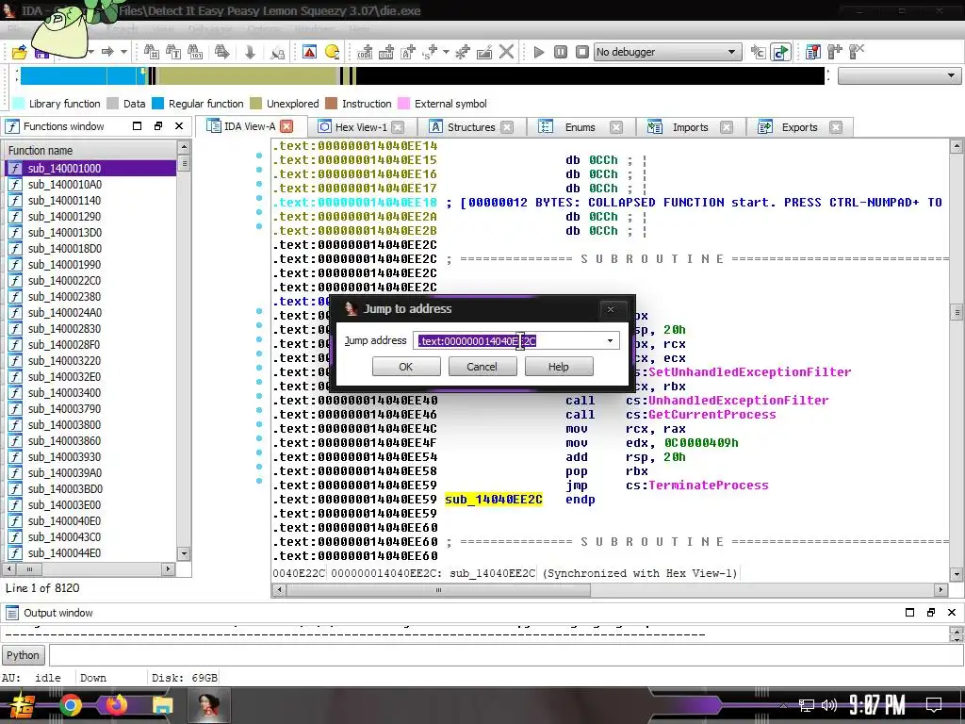Click the breakpoint list toolbar icon
This screenshot has height=724, width=965.
coord(813,52)
